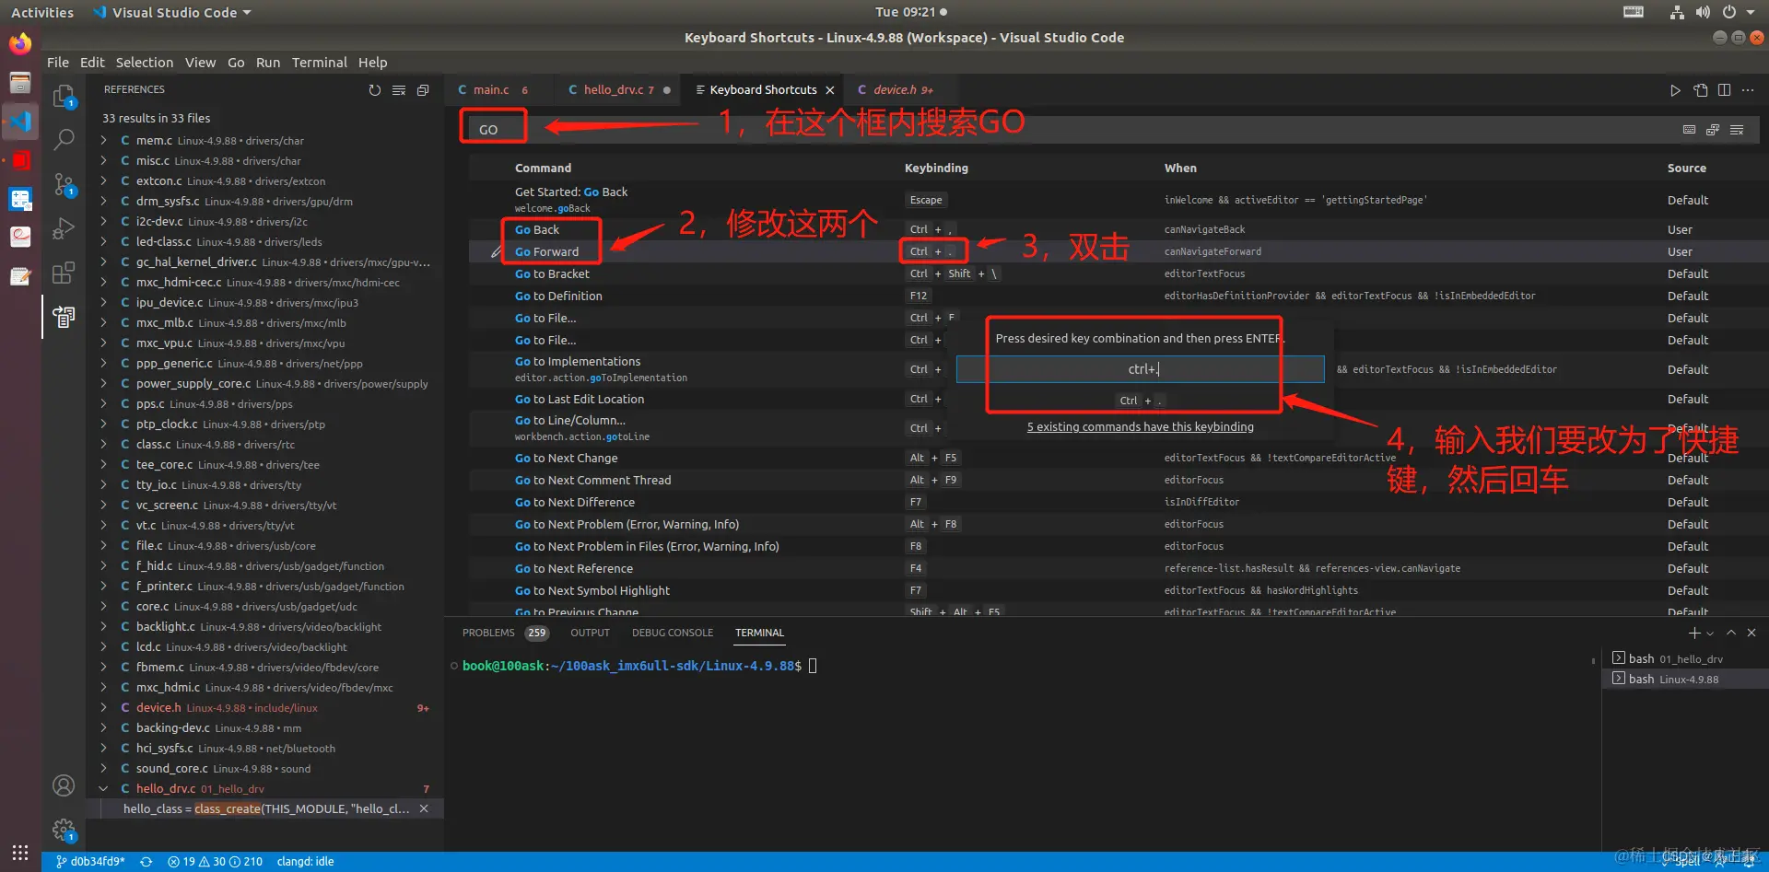Refresh the References results
This screenshot has height=872, width=1769.
(375, 90)
